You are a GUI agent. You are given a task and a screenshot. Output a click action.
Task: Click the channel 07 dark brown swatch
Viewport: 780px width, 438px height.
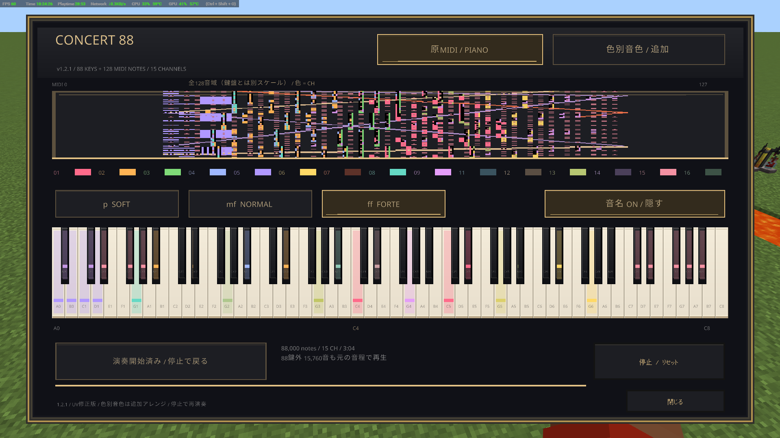pyautogui.click(x=353, y=172)
